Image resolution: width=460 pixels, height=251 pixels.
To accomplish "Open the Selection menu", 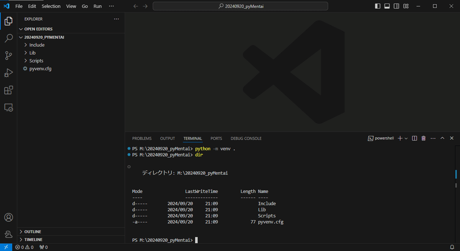I will coord(51,6).
